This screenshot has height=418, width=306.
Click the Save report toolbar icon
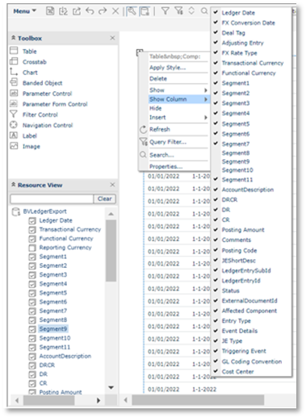(50, 10)
